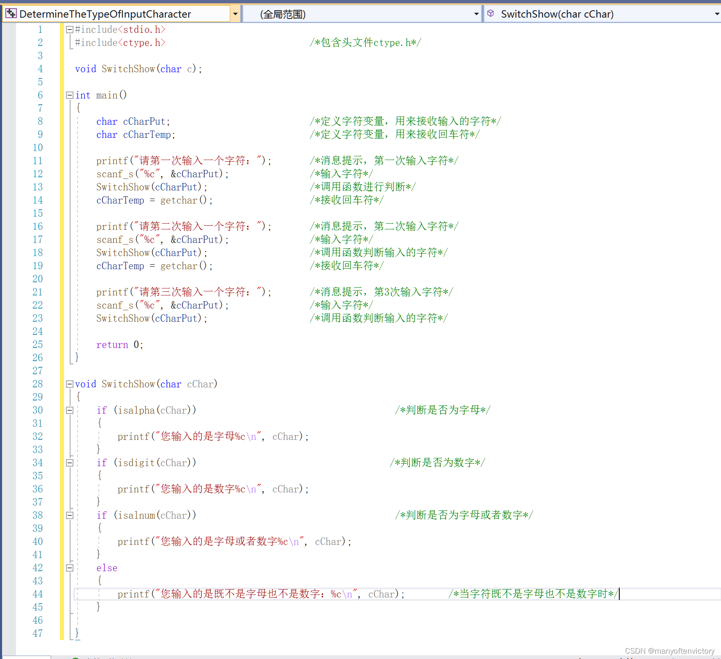Image resolution: width=721 pixels, height=659 pixels.
Task: Click 'int main()' function header
Action: tap(101, 95)
